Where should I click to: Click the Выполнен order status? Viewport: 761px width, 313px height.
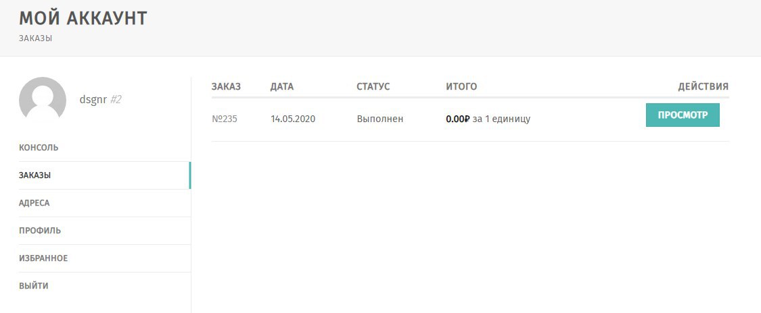pyautogui.click(x=380, y=119)
